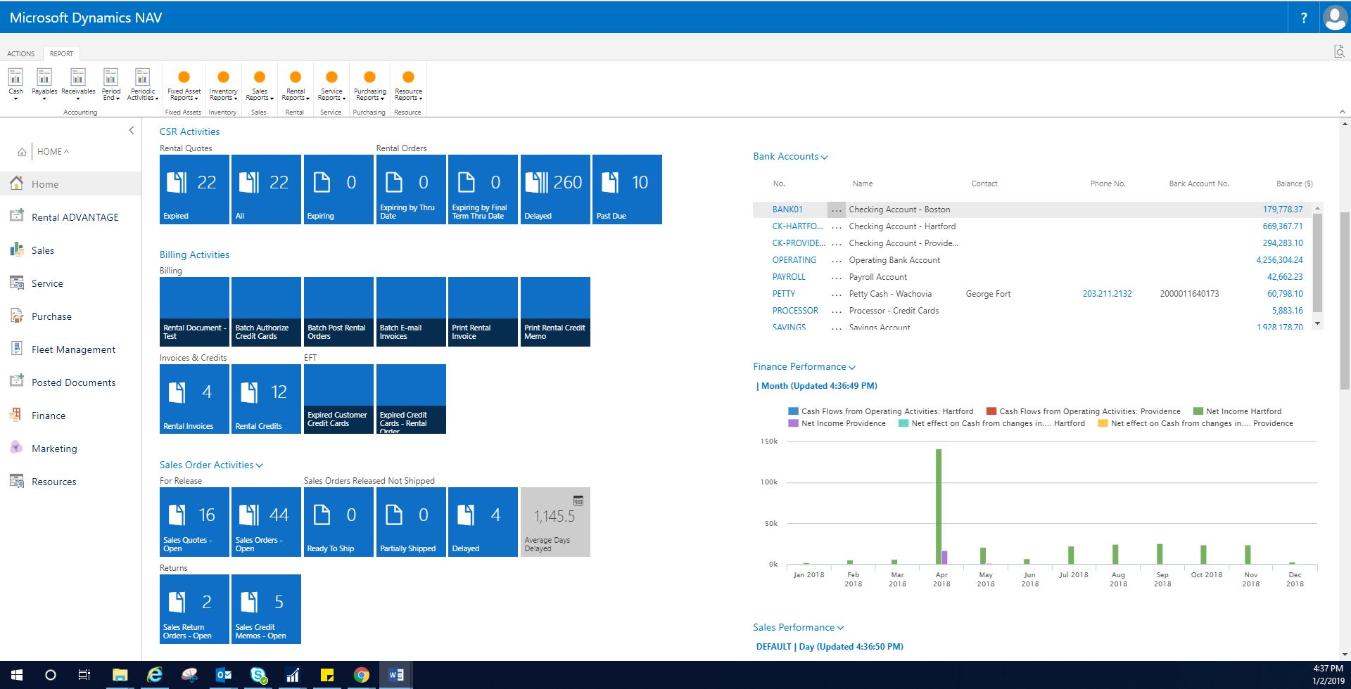Open Fixed Asset Reports in ribbon
Screen dimensions: 1351x689
click(x=184, y=85)
